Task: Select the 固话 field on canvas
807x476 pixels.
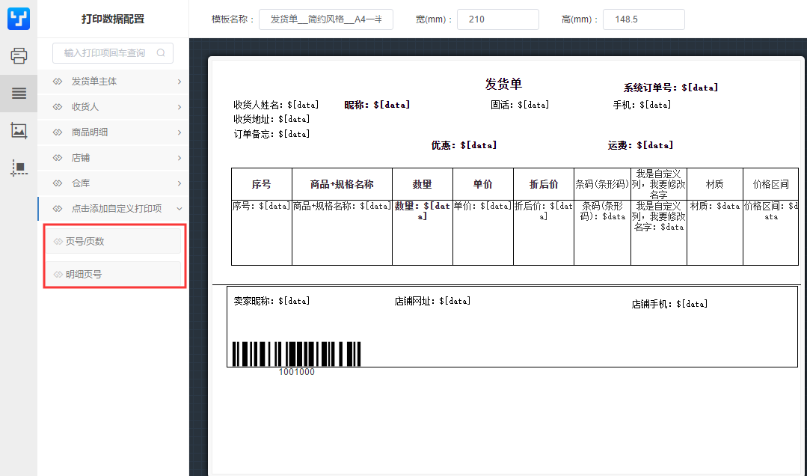Action: coord(520,105)
